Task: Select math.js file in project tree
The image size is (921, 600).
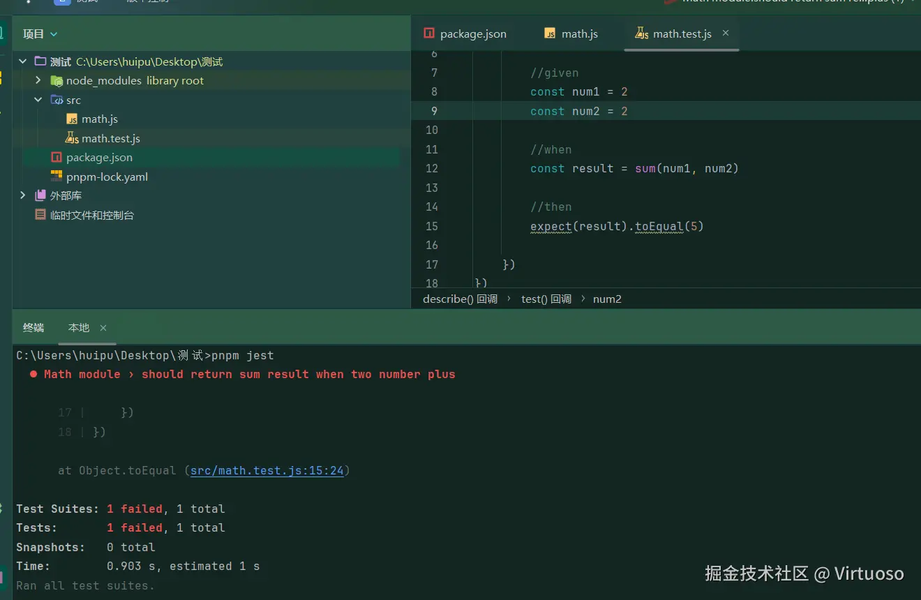Action: (99, 119)
